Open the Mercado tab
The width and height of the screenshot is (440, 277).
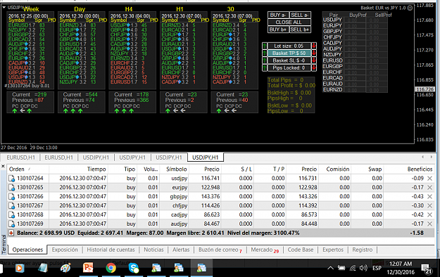point(265,250)
